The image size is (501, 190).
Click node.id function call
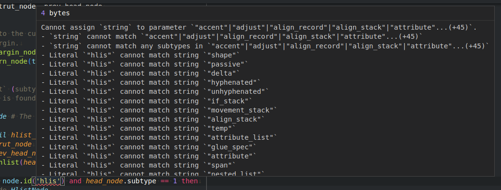pos(17,181)
